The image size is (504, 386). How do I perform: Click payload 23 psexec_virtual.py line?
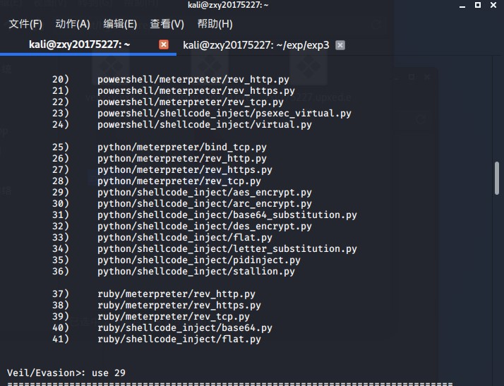coord(202,113)
